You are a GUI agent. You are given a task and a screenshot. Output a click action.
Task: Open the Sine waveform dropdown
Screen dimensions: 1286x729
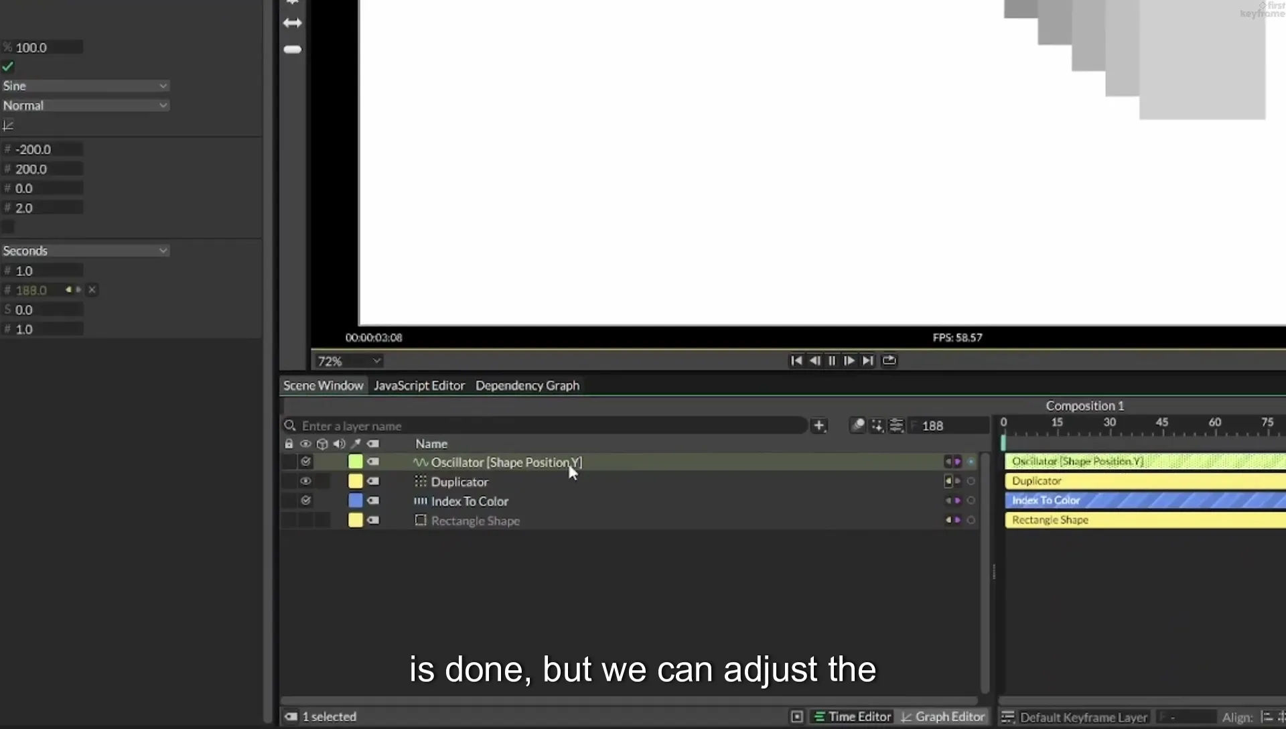pyautogui.click(x=85, y=86)
